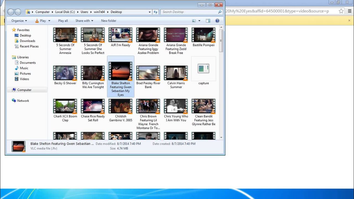Expand the win7x64 breadcrumb arrow

(x=108, y=12)
